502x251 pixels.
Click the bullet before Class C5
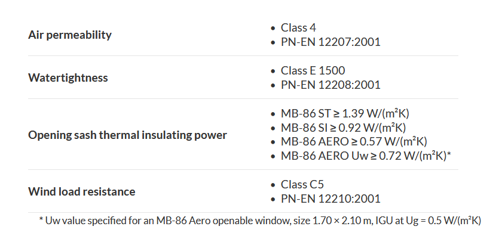pos(273,185)
